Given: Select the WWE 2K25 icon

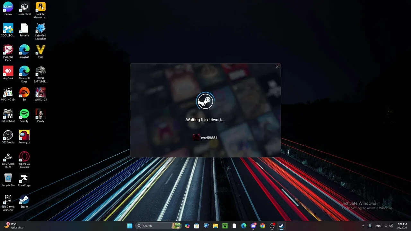Looking at the screenshot, I should 40,94.
